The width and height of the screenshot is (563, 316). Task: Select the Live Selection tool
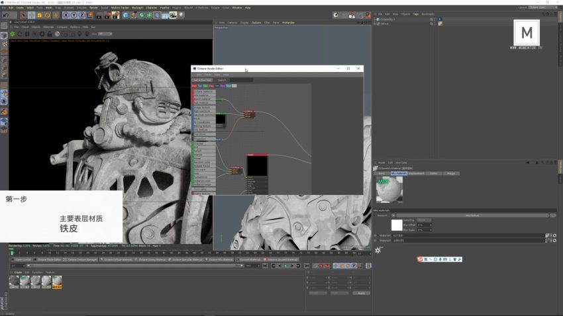(23, 15)
